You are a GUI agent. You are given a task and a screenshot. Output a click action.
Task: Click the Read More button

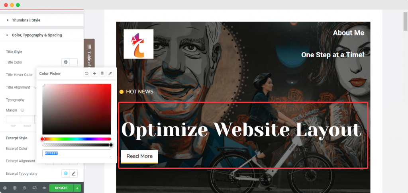point(139,156)
